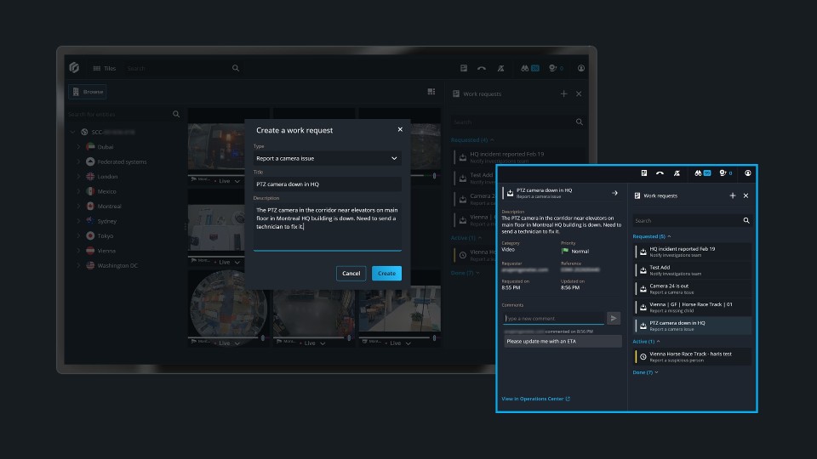Viewport: 817px width, 459px height.
Task: Click the send comment arrow button
Action: 614,318
